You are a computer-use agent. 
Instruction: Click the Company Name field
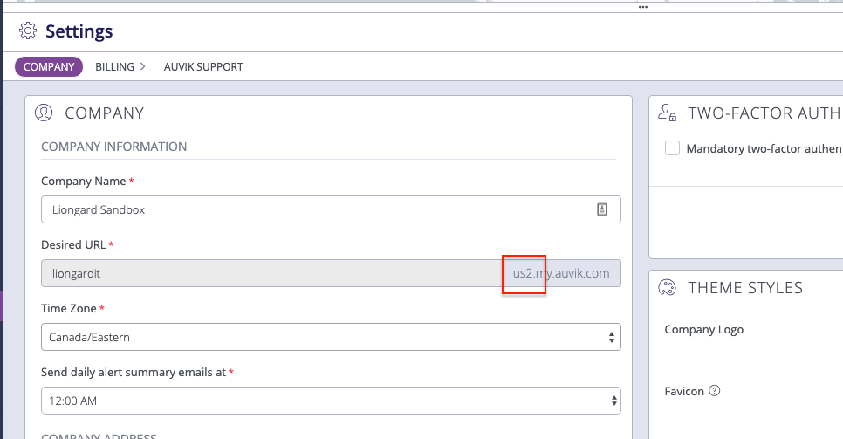click(x=331, y=209)
